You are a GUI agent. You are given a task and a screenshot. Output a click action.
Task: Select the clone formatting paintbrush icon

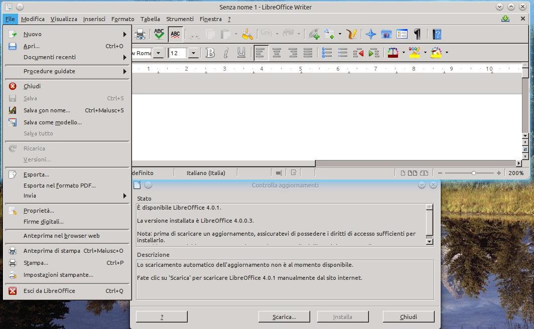(x=247, y=34)
